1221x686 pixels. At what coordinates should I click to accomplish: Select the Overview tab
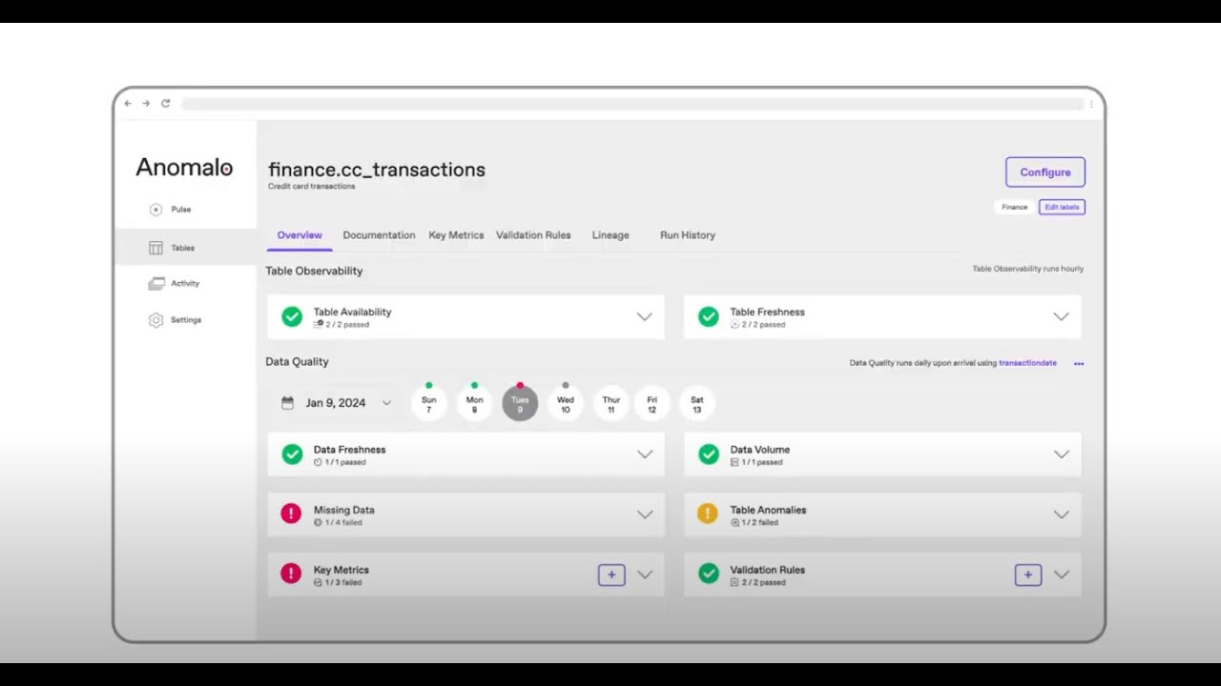click(300, 235)
